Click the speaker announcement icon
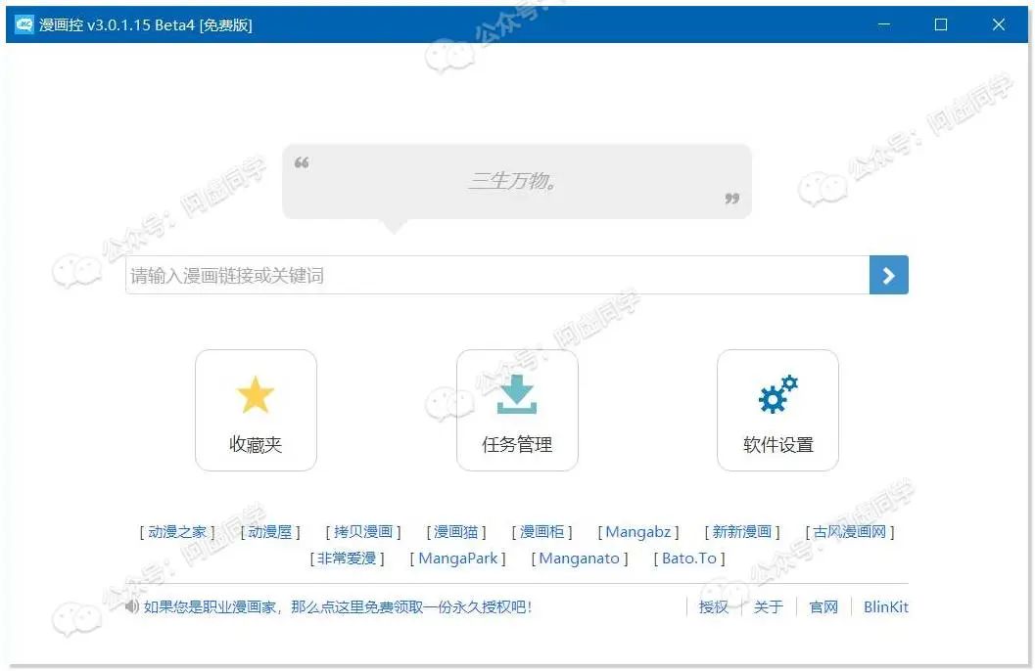 132,606
